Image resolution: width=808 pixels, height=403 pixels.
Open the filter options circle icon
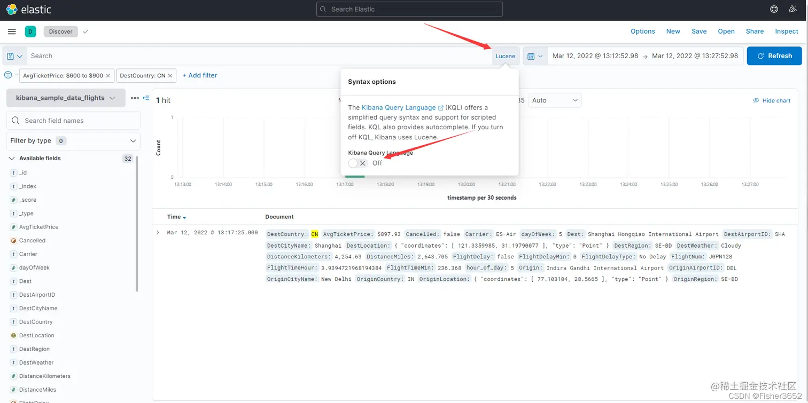click(x=8, y=75)
